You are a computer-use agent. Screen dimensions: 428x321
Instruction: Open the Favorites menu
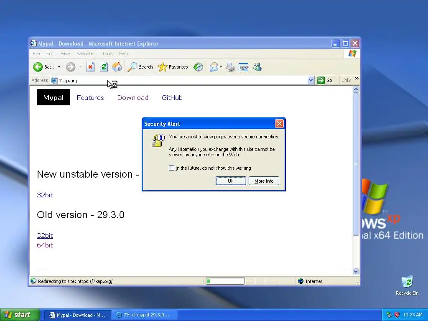pyautogui.click(x=86, y=53)
